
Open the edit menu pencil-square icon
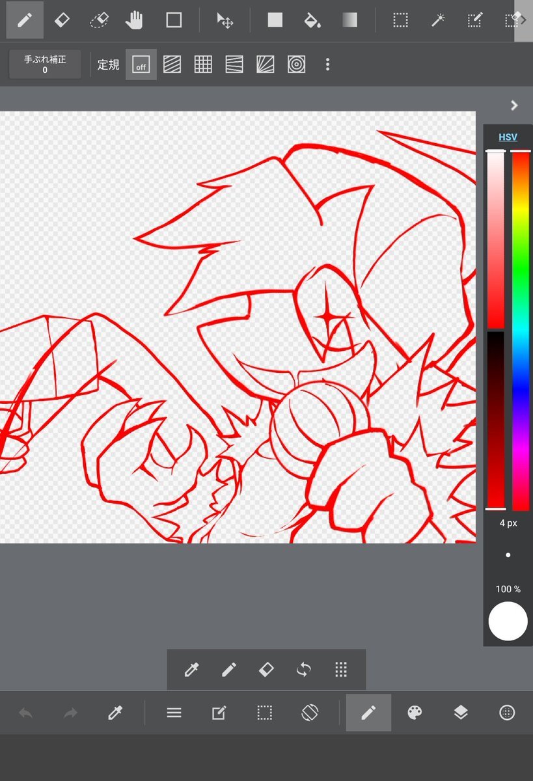pyautogui.click(x=219, y=713)
